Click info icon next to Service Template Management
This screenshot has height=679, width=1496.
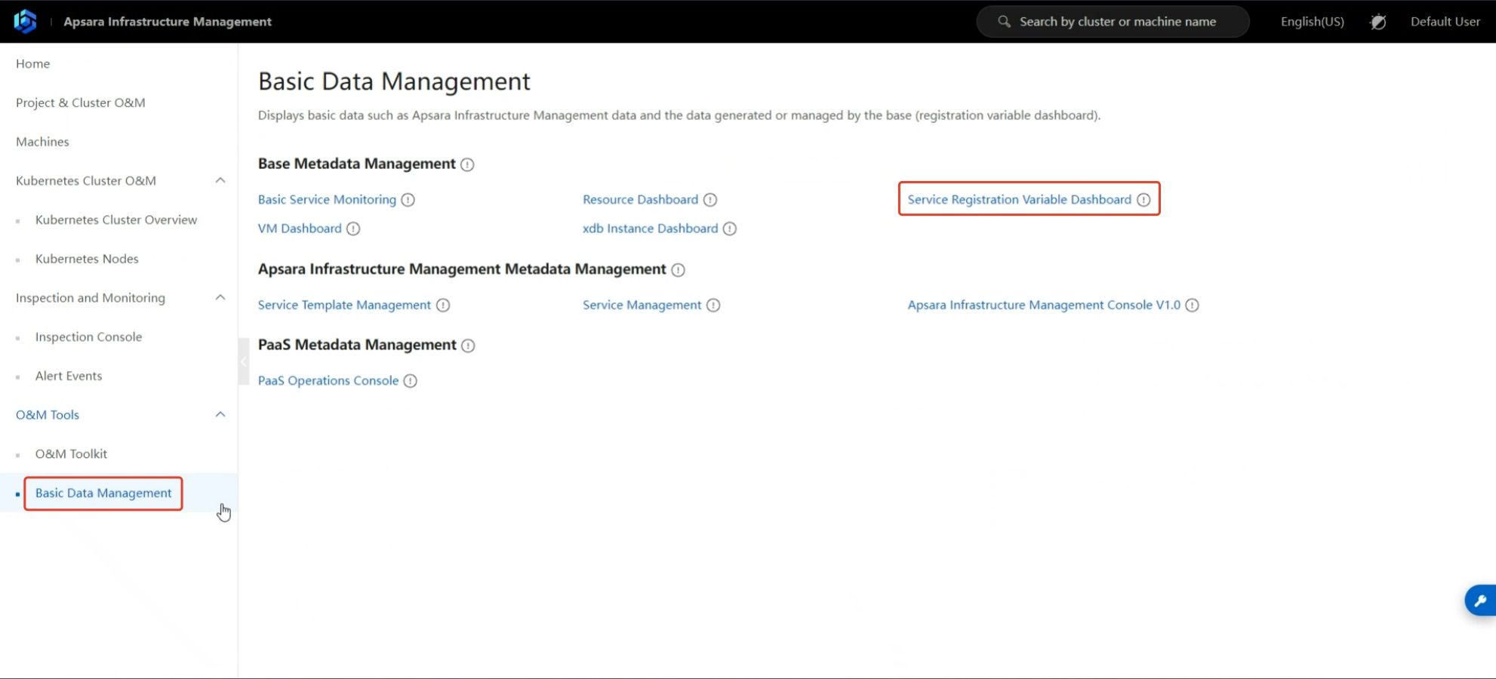pos(443,306)
